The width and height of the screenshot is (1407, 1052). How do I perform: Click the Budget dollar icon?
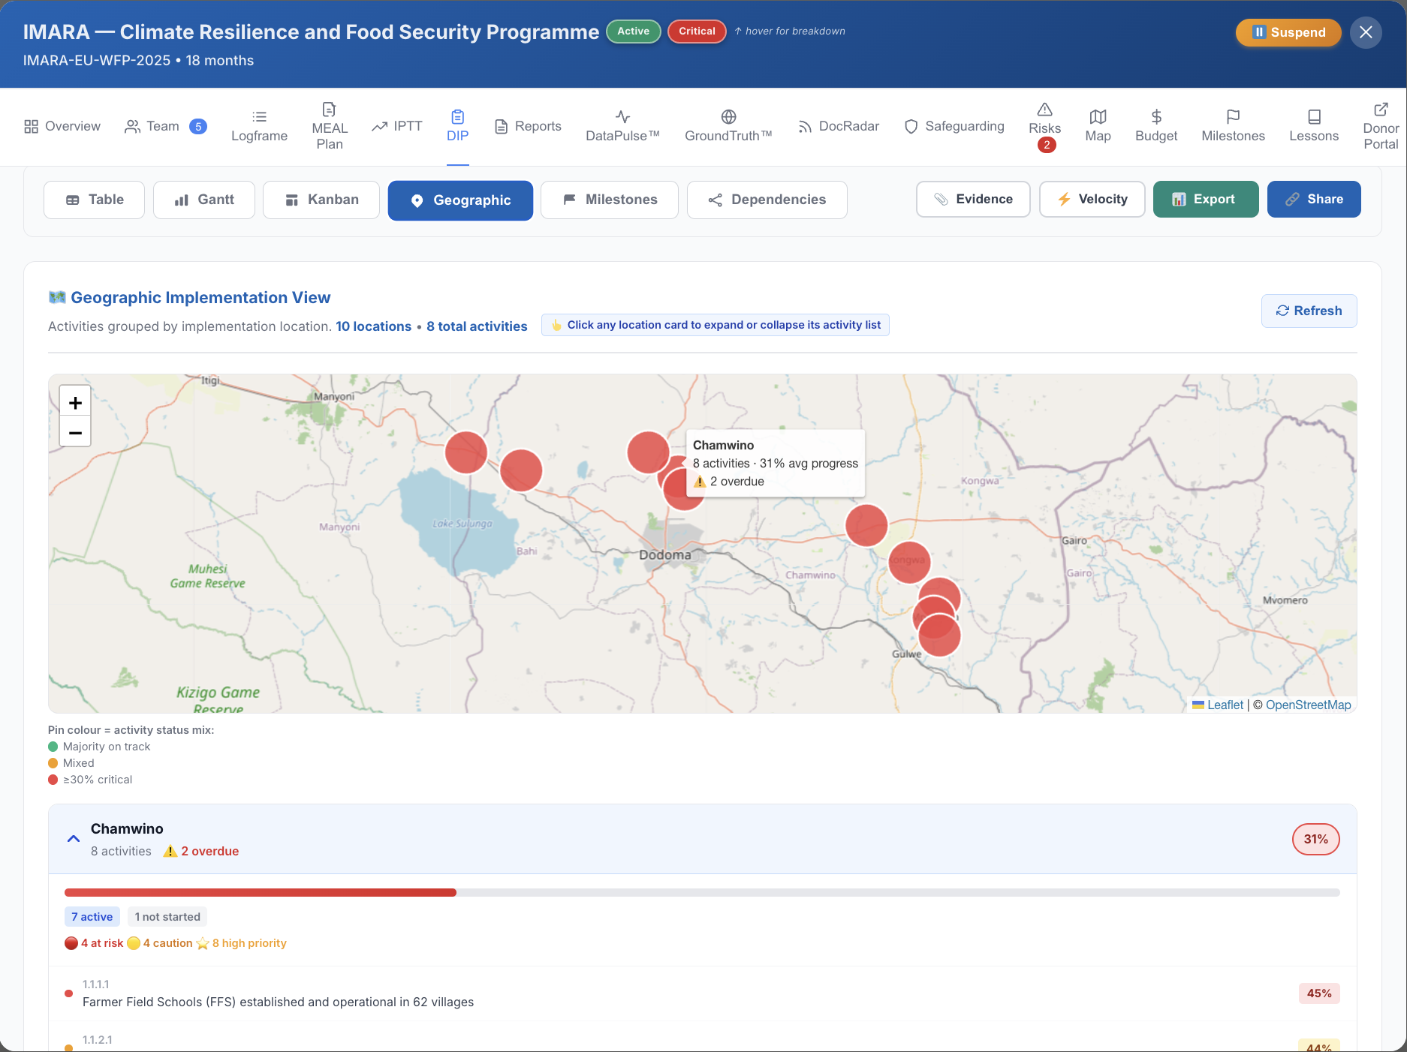point(1156,117)
